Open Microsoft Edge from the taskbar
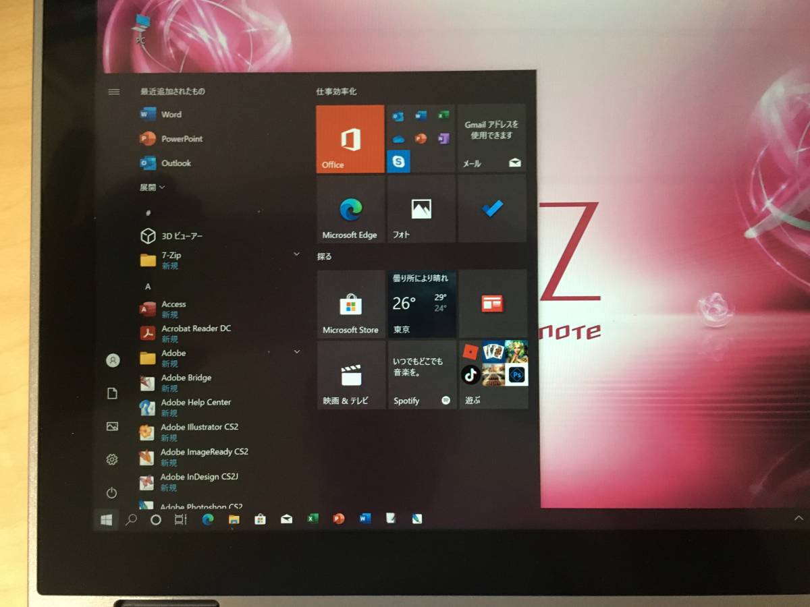Viewport: 810px width, 607px height. click(207, 519)
